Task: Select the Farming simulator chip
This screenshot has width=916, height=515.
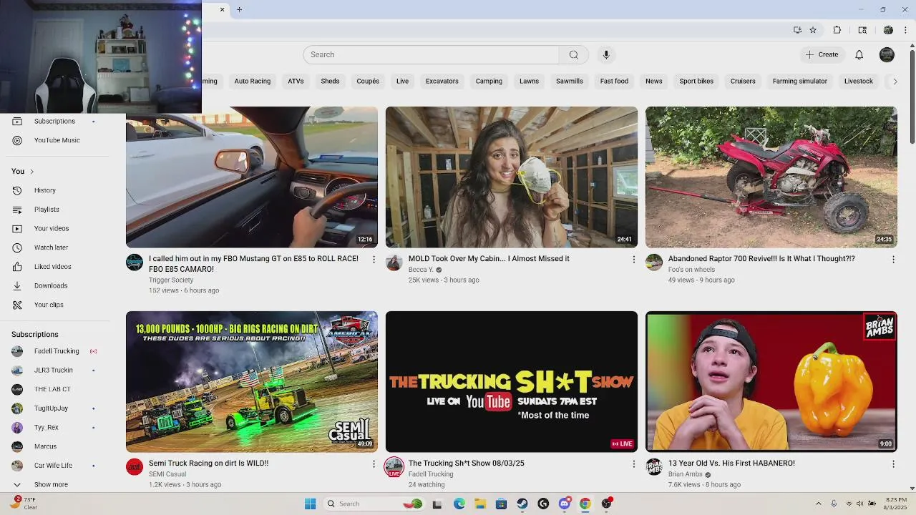Action: pos(799,81)
